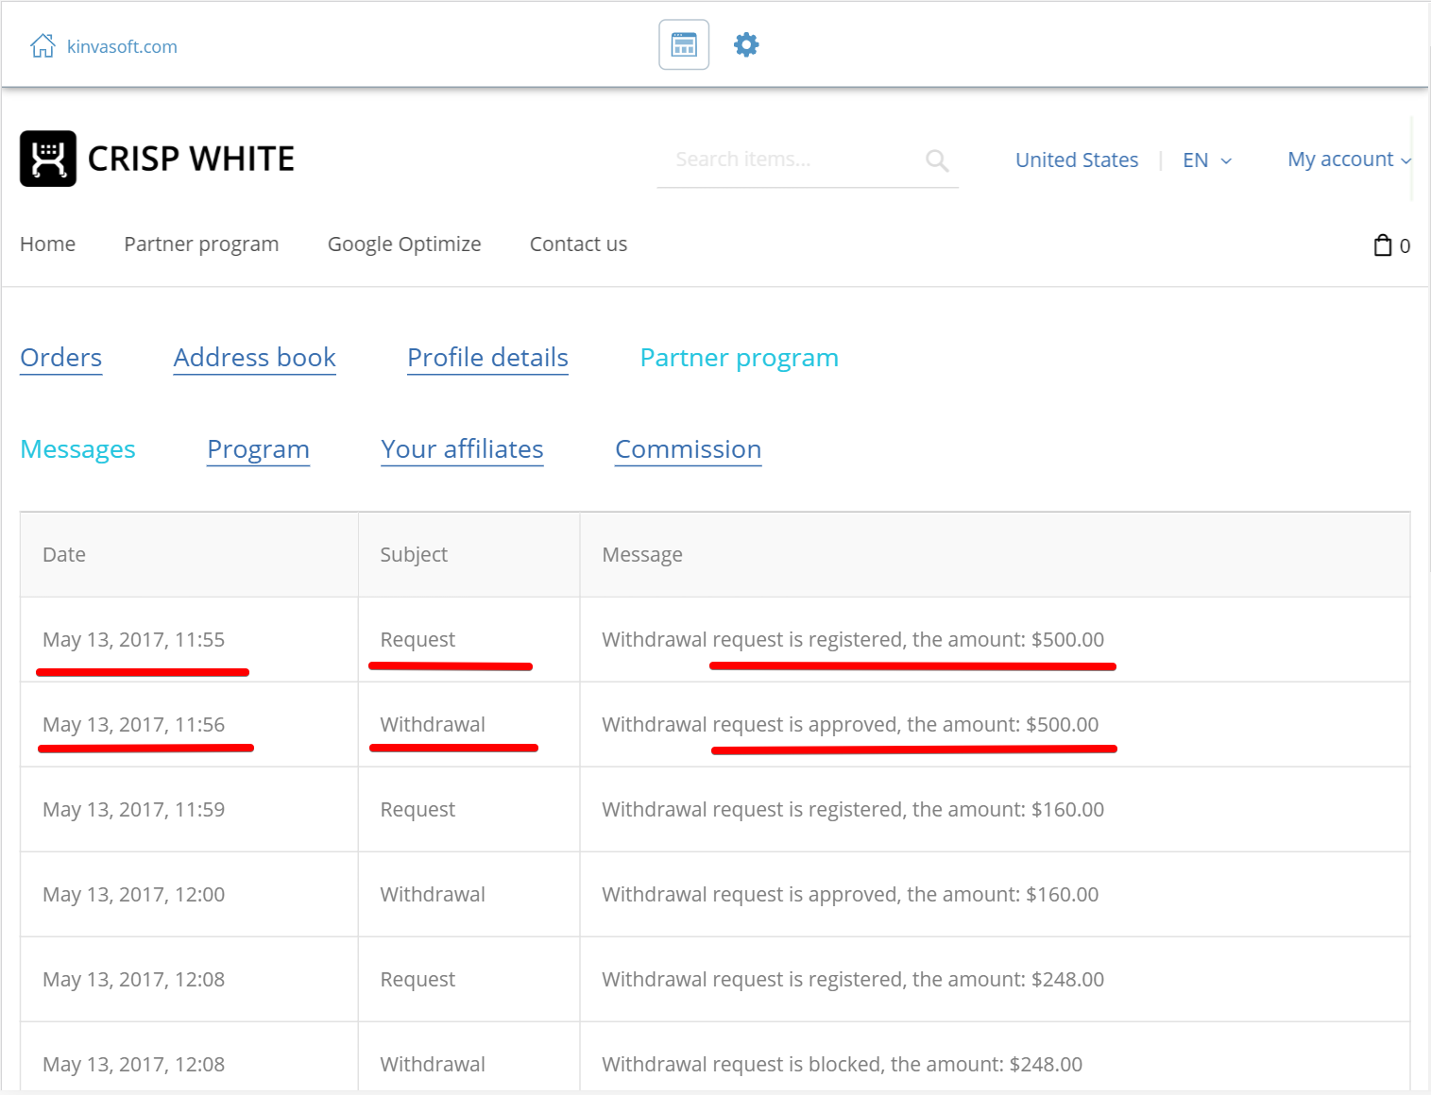The width and height of the screenshot is (1431, 1095).
Task: Open the Contact us page
Action: point(578,244)
